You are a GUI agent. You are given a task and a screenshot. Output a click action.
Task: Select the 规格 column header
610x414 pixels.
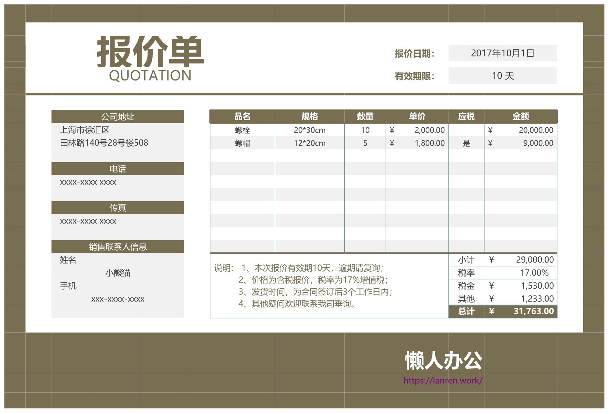coord(309,117)
